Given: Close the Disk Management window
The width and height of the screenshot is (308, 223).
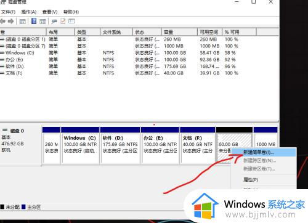Looking at the screenshot, I should tap(271, 2).
